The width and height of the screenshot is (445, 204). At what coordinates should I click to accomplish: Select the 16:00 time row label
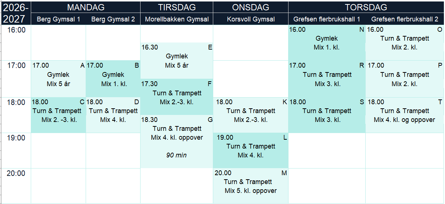pyautogui.click(x=16, y=30)
